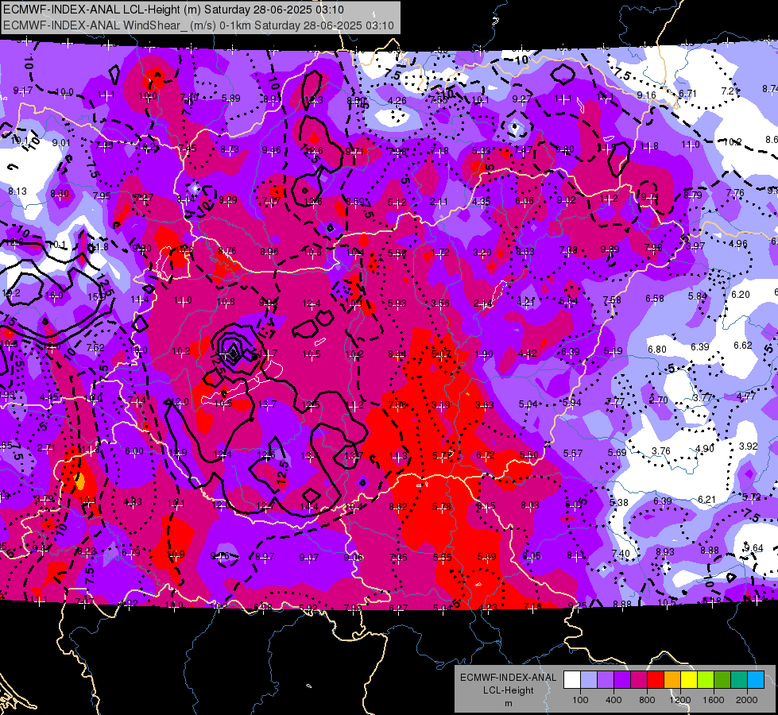
Task: Click the lime green legend swatch
Action: (706, 680)
